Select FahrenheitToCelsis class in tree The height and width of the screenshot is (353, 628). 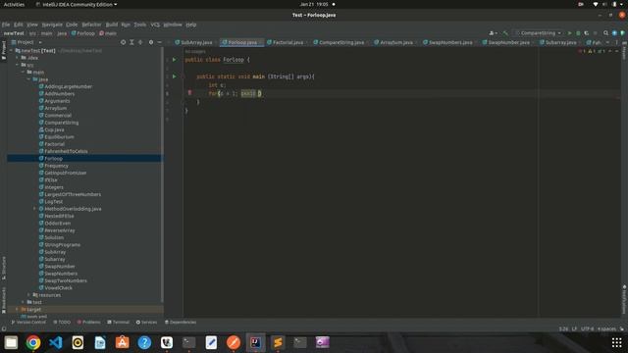click(x=66, y=151)
